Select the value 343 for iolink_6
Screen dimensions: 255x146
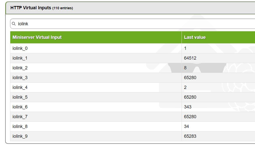click(188, 107)
